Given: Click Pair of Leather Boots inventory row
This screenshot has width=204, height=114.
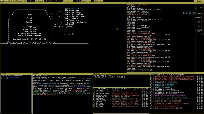Looking at the screenshot, I should 177,108.
